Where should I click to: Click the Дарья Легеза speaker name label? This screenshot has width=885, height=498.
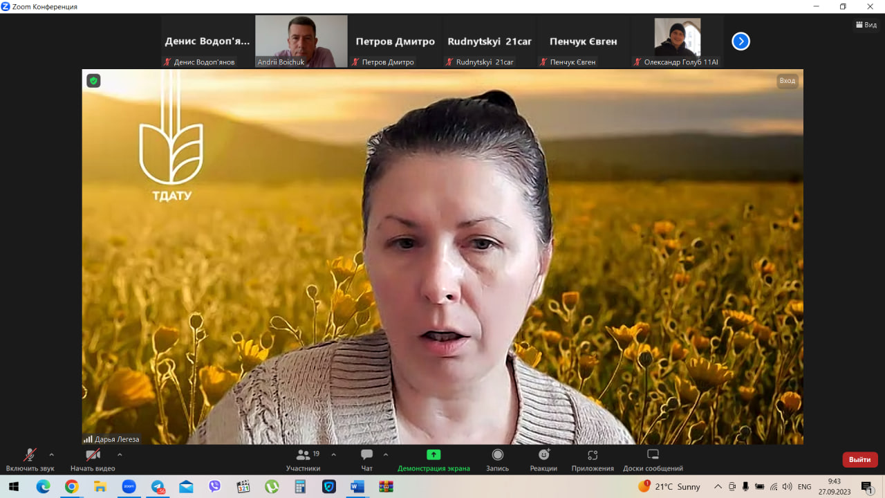(111, 439)
